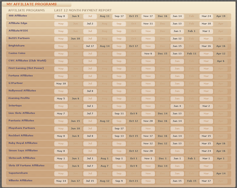Click "Mar 2" in the Intertops row
237x188 pixels.
pyautogui.click(x=206, y=106)
